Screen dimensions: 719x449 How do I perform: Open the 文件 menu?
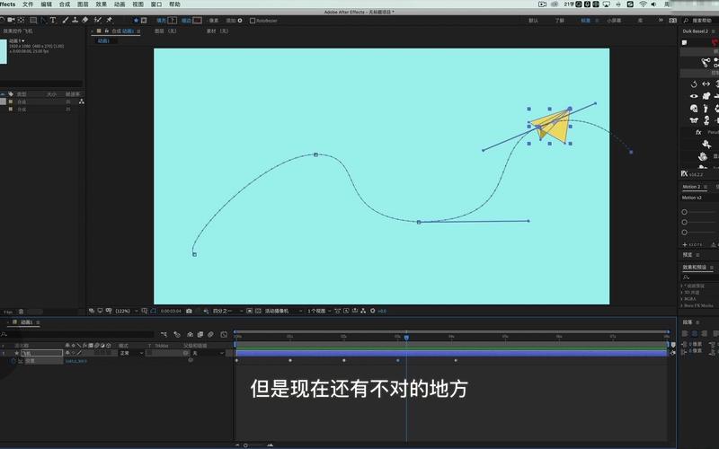(x=28, y=4)
